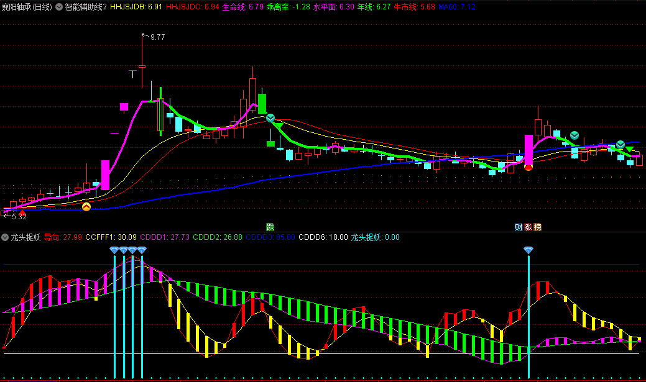Click the HHJSJDC: 6.94 value
This screenshot has width=646, height=382.
pyautogui.click(x=192, y=7)
